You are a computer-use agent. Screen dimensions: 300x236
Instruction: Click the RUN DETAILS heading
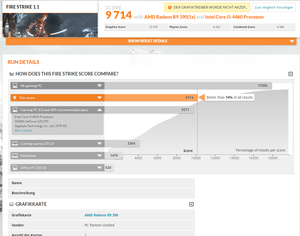coord(23,62)
